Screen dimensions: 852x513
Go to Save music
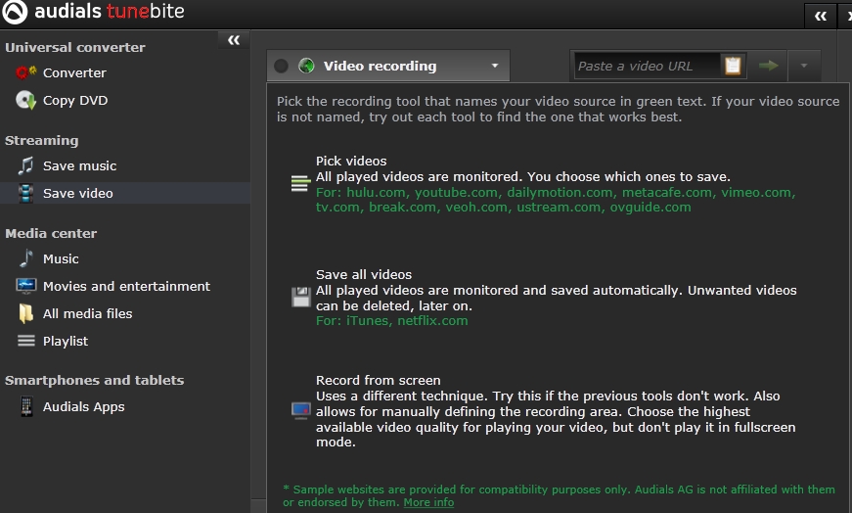[x=79, y=165]
